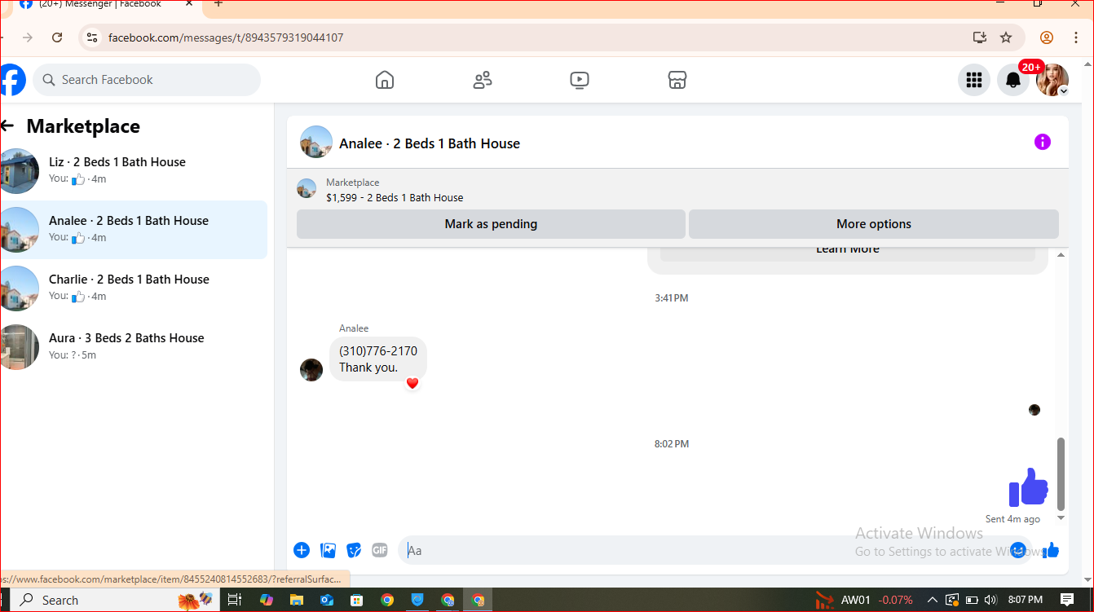This screenshot has height=612, width=1094.
Task: Click the chat scrollbar thumb
Action: pyautogui.click(x=1061, y=473)
